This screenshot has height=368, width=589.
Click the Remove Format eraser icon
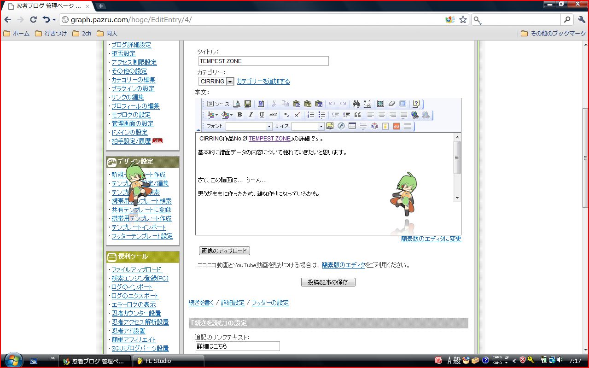pos(391,104)
